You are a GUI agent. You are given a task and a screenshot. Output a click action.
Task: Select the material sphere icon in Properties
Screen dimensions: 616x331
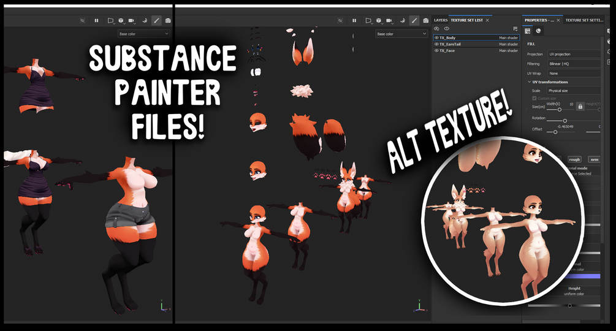(x=538, y=31)
